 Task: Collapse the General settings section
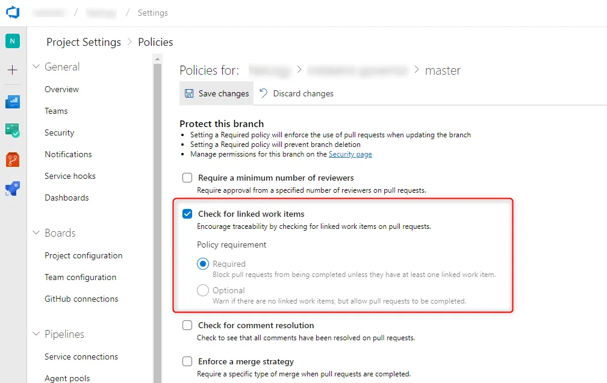coord(36,67)
